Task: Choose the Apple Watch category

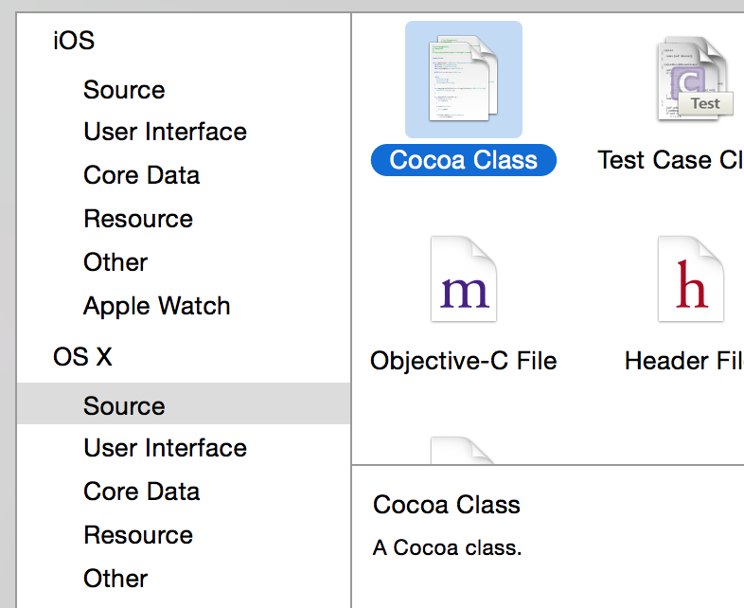Action: point(156,306)
